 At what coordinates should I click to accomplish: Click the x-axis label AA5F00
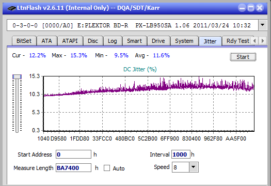coord(236,138)
